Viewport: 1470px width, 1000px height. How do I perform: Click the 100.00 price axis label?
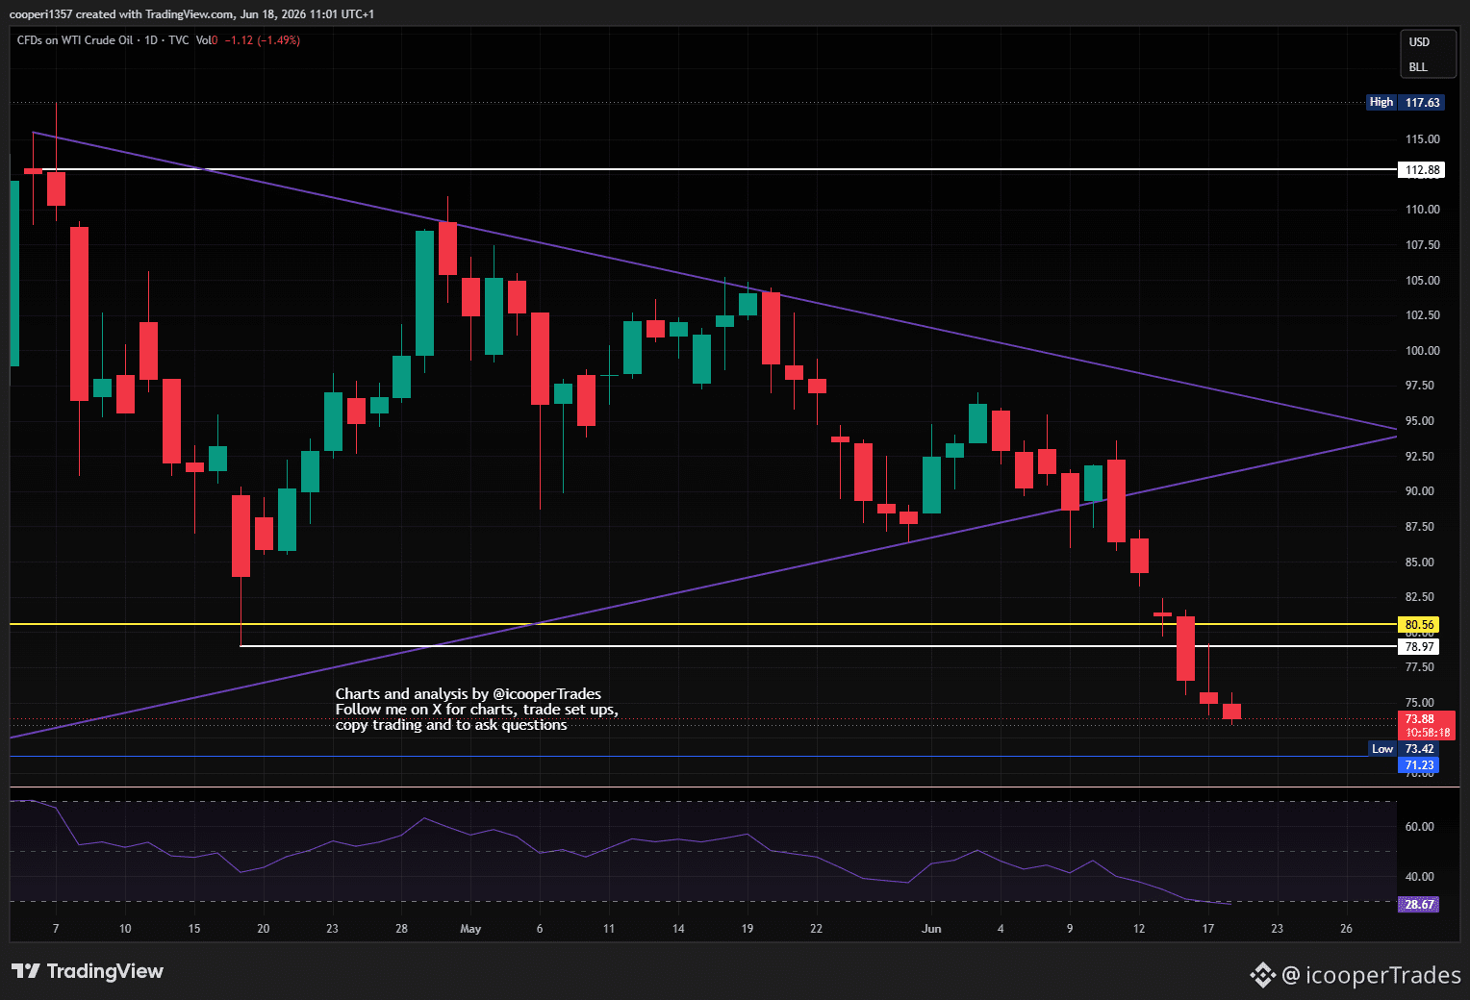click(x=1422, y=351)
